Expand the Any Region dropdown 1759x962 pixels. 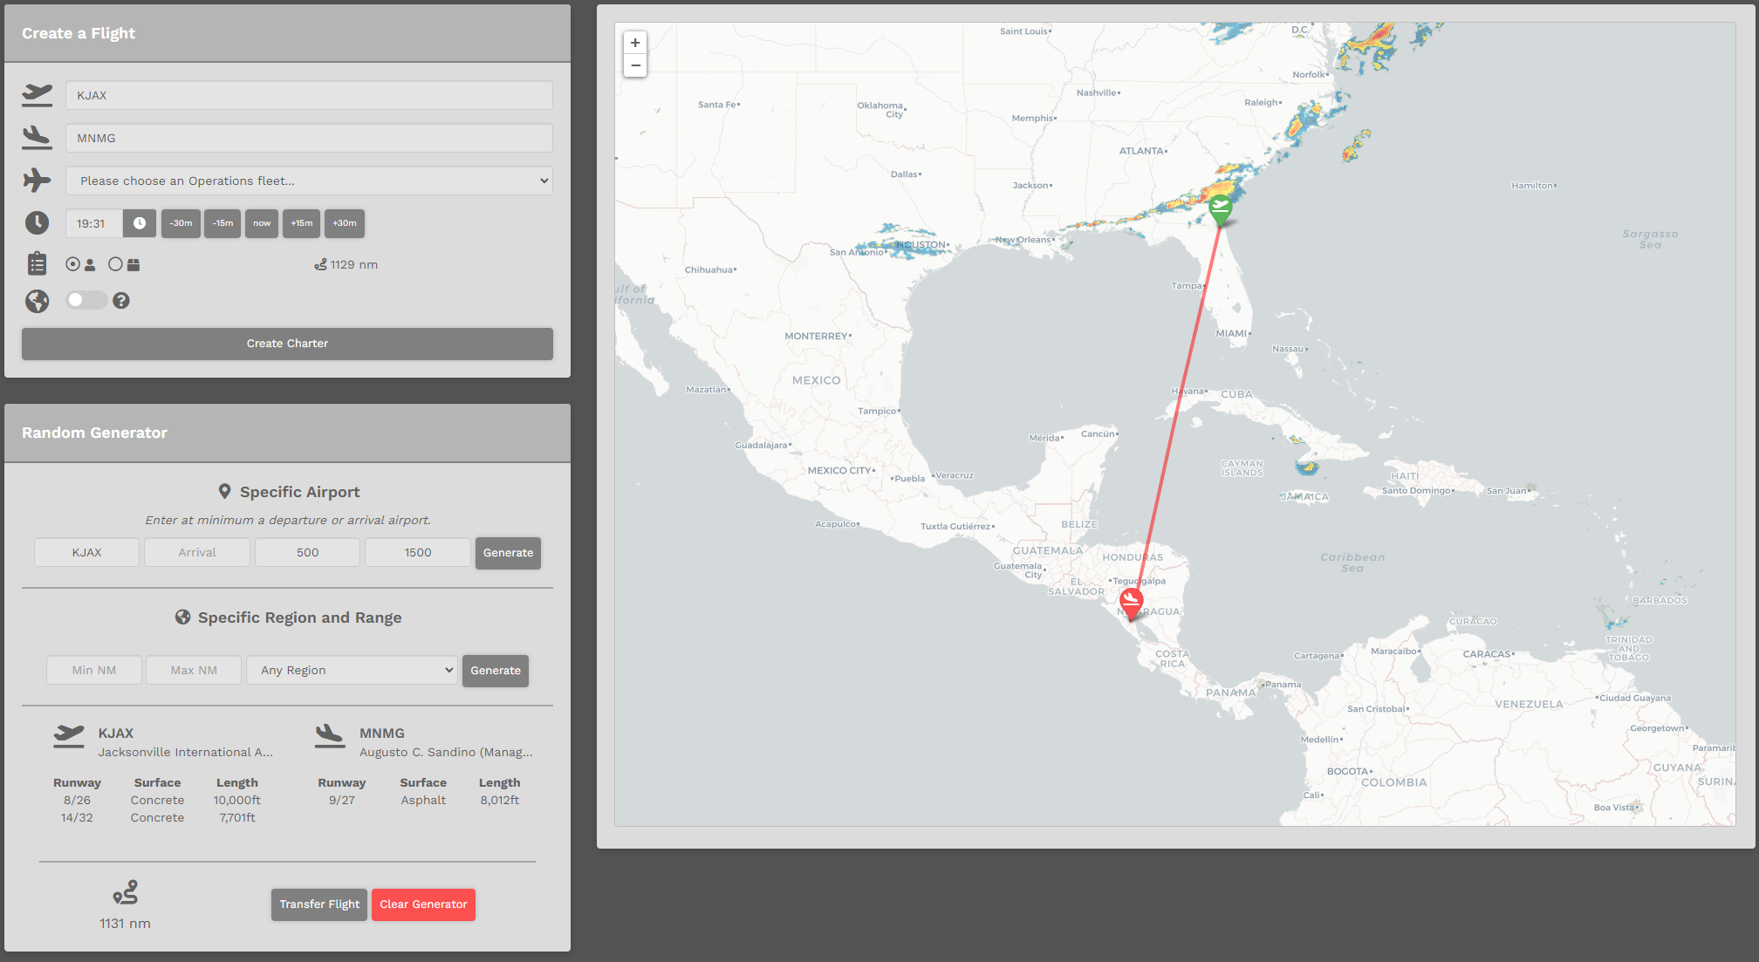click(352, 670)
